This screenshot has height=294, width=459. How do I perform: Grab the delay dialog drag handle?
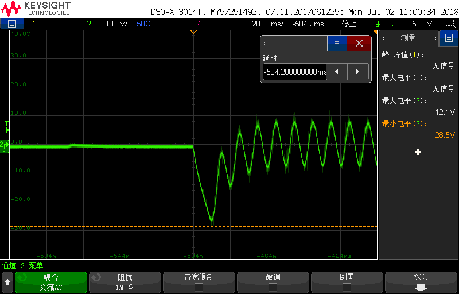coord(264,43)
